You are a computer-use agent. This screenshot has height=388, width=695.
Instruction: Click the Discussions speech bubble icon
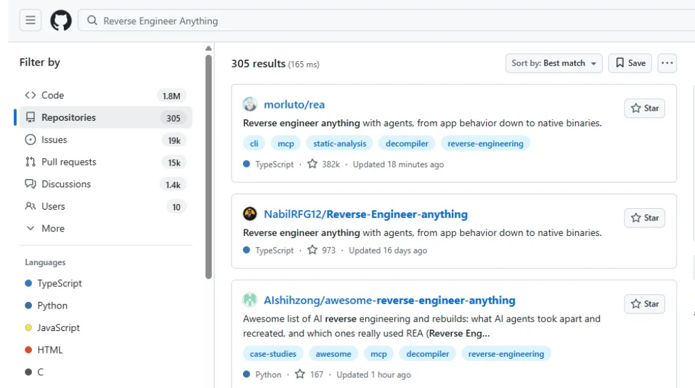(x=30, y=184)
